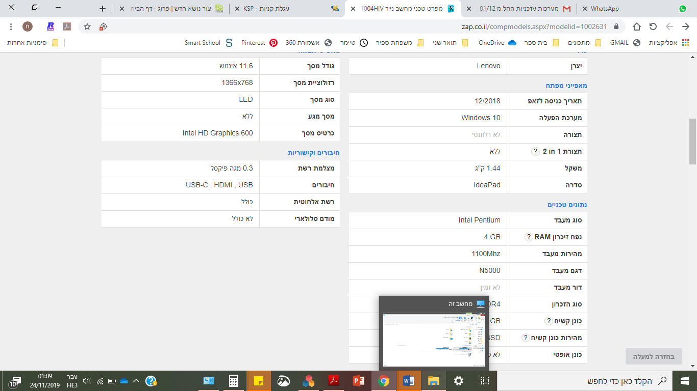
Task: Show help for כונן קשיח
Action: point(549,321)
